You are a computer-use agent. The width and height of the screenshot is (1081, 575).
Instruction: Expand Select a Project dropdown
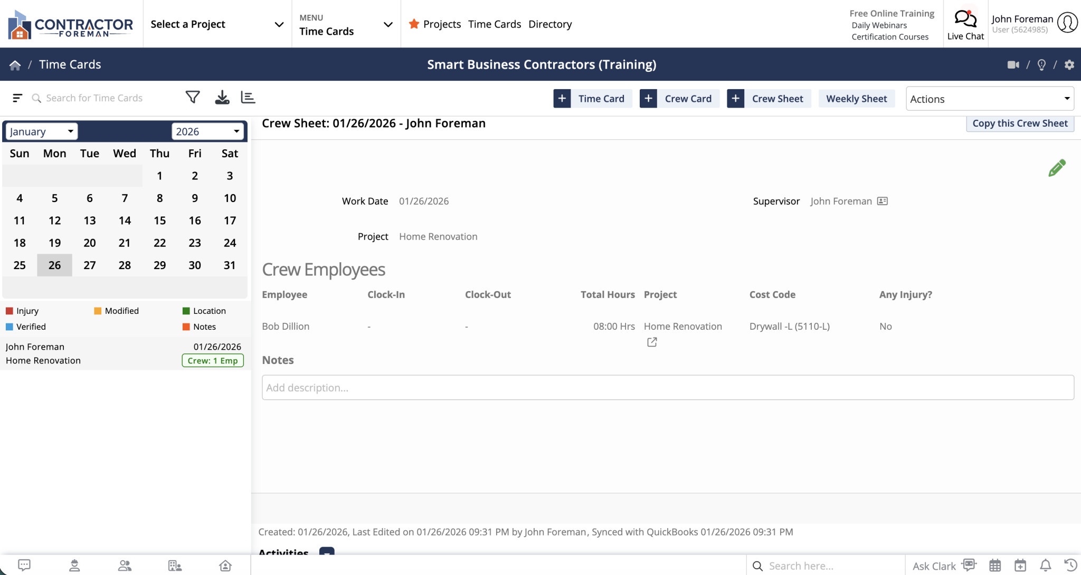point(217,24)
